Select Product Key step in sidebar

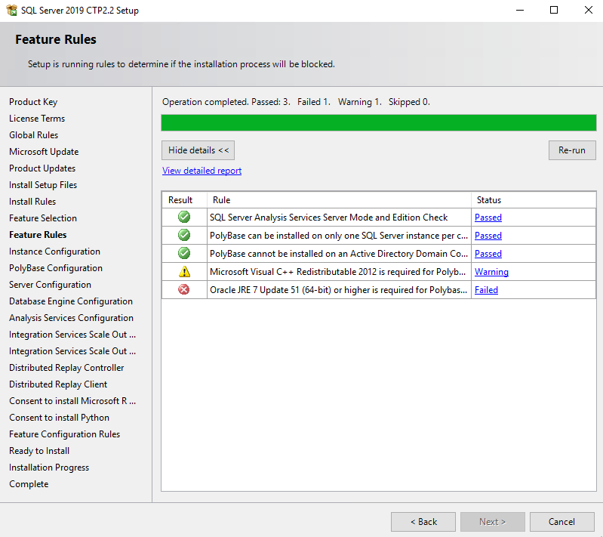(33, 102)
